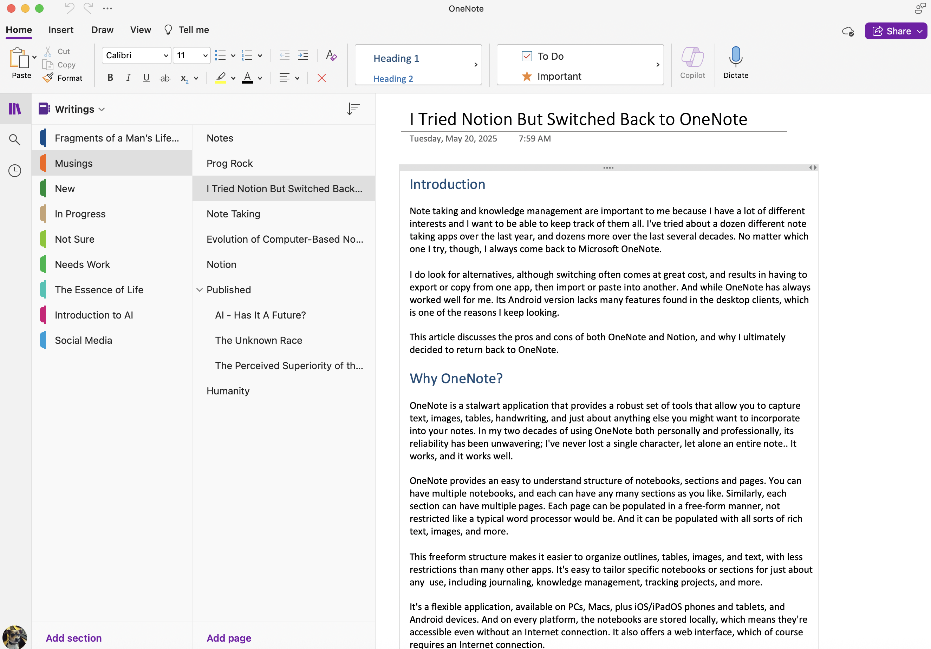Open Copilot
The width and height of the screenshot is (931, 649).
tap(692, 63)
